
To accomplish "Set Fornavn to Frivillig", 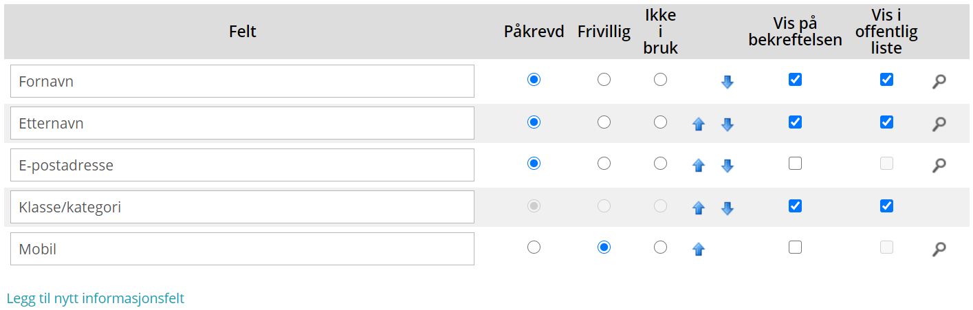I will click(x=604, y=80).
